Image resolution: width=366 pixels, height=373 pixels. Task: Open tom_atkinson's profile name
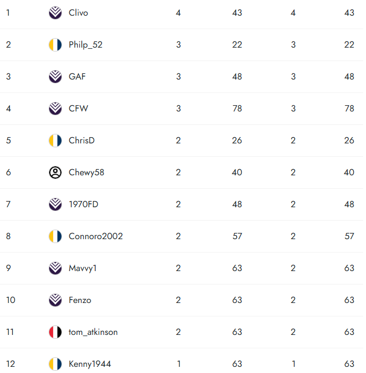coord(93,332)
